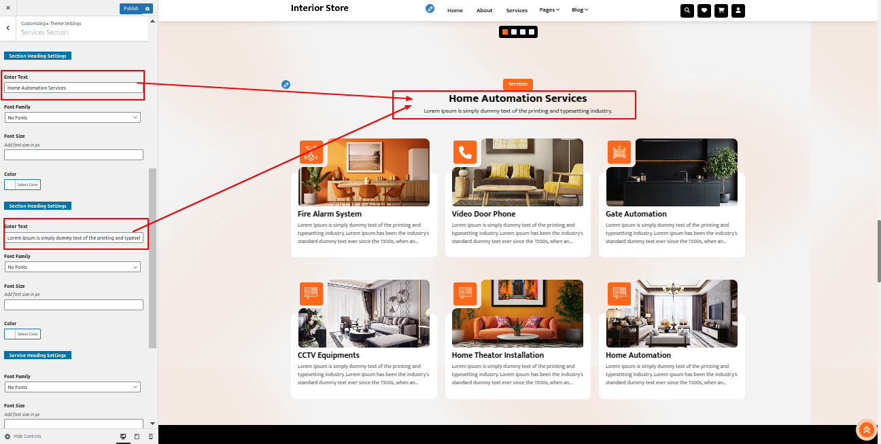
Task: Go to Services menu item
Action: coord(517,10)
